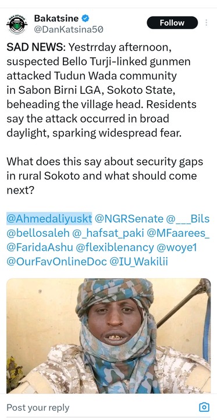
Task: Open the @DanKatsina50 handle
Action: click(69, 30)
